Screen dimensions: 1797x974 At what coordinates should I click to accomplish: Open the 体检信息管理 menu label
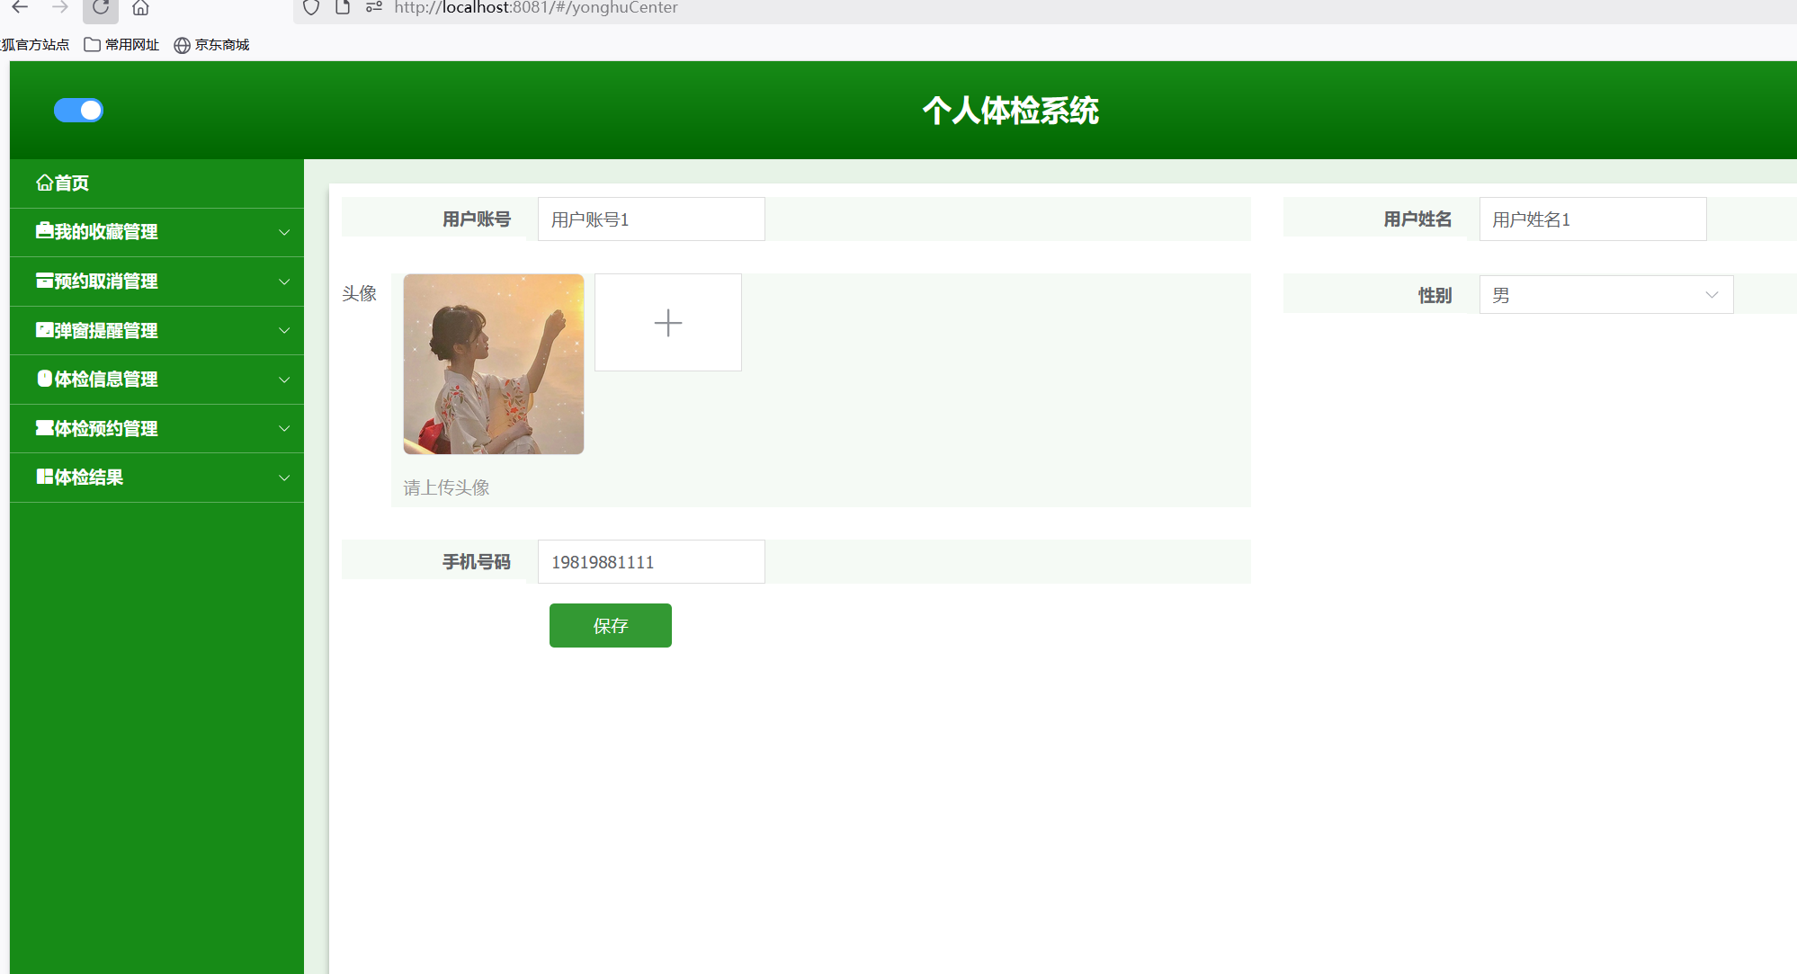click(106, 380)
